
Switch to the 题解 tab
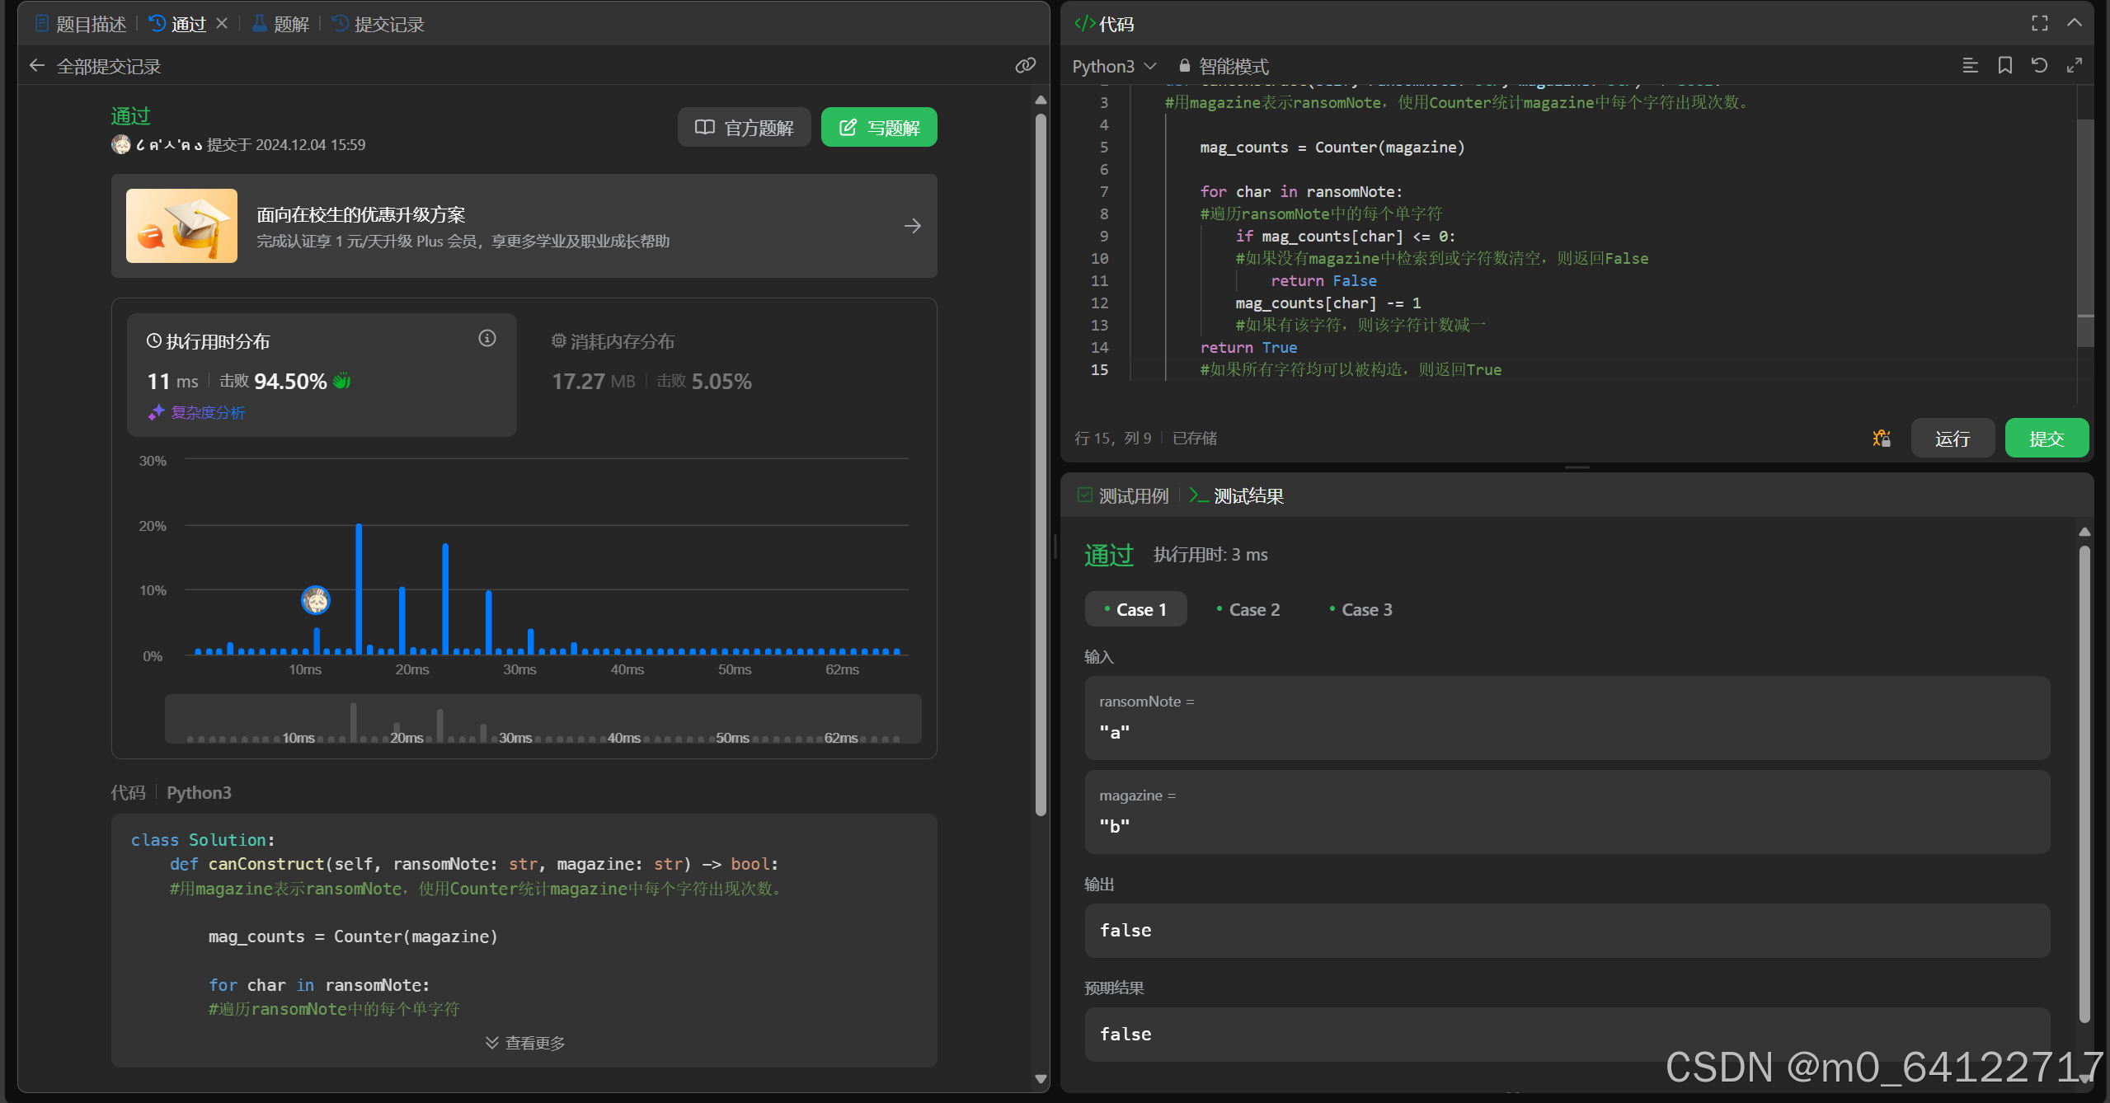pyautogui.click(x=281, y=24)
